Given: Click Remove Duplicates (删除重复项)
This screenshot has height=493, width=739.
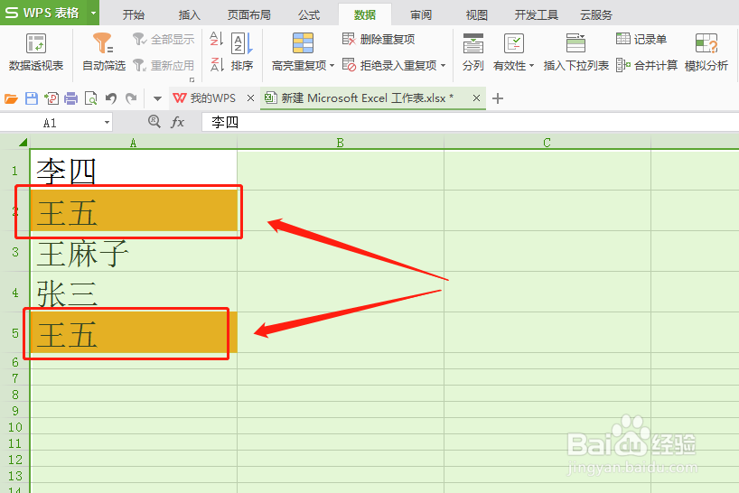Looking at the screenshot, I should click(379, 39).
